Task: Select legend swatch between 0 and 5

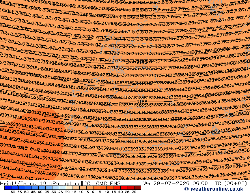Action: (x=97, y=188)
